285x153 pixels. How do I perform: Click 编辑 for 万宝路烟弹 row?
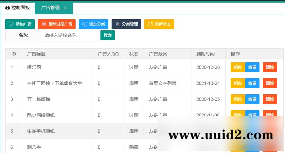pos(252,99)
